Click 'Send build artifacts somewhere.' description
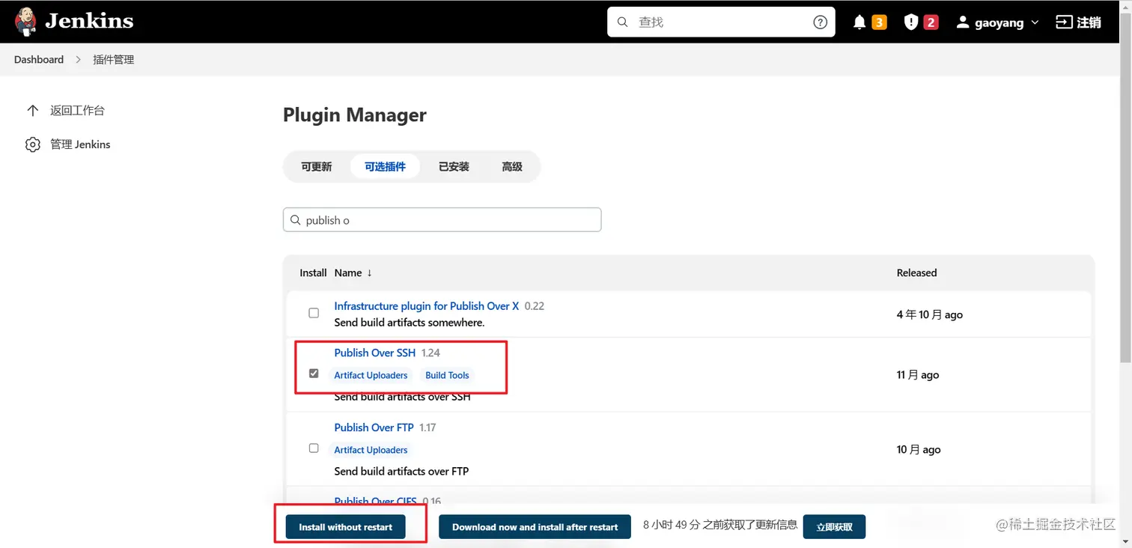 point(410,323)
